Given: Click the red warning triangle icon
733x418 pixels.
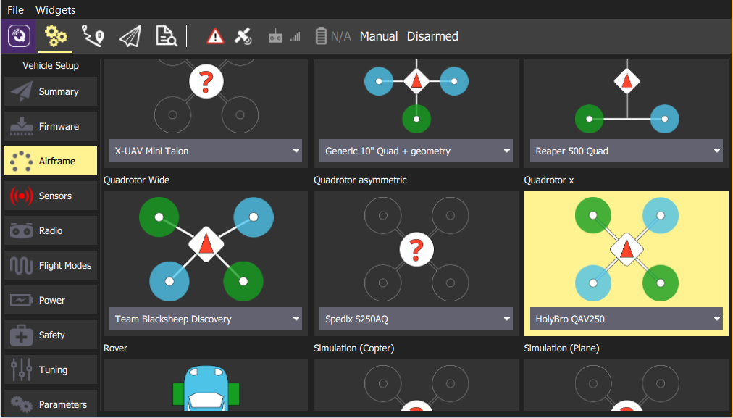Looking at the screenshot, I should pos(215,36).
